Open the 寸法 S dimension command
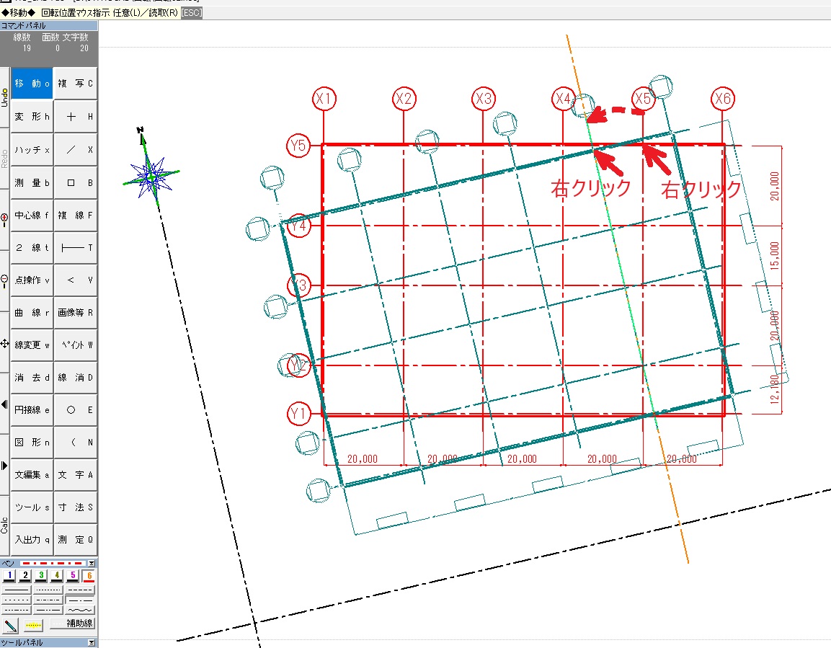Viewport: 831px width, 648px height. [76, 507]
